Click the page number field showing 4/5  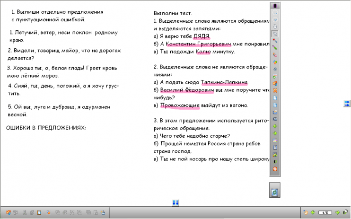325,212
